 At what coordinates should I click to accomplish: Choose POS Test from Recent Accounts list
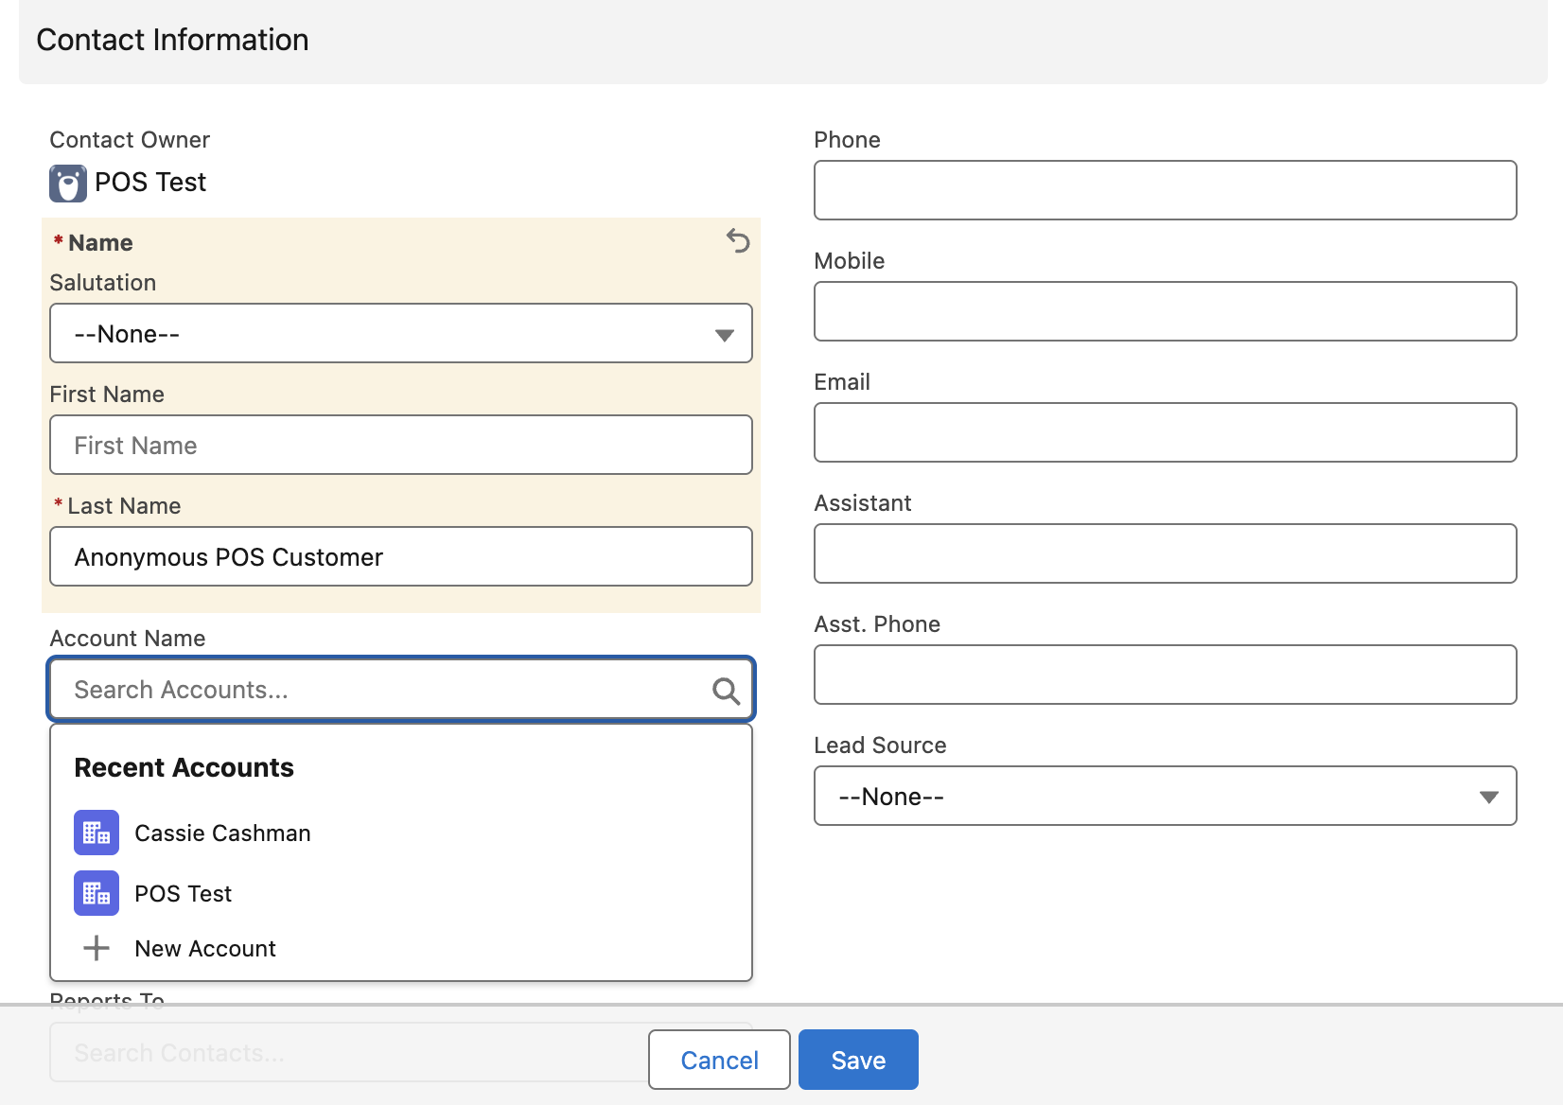[x=184, y=893]
